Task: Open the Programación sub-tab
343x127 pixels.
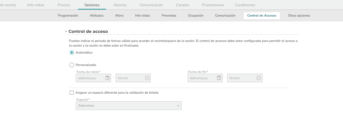Action: (x=68, y=16)
